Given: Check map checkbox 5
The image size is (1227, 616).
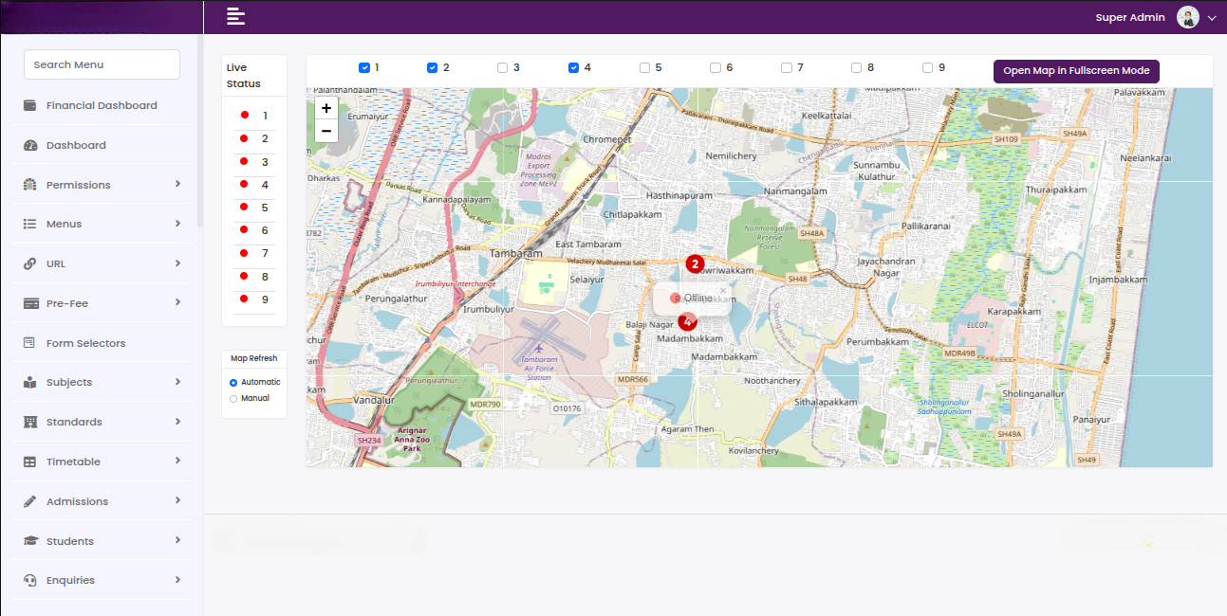Looking at the screenshot, I should click(x=645, y=67).
